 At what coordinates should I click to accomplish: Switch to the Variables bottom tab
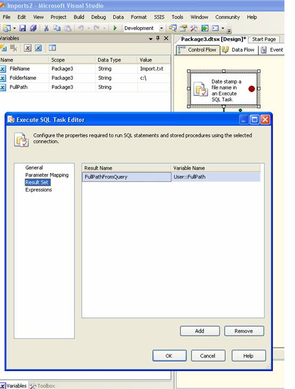click(13, 385)
